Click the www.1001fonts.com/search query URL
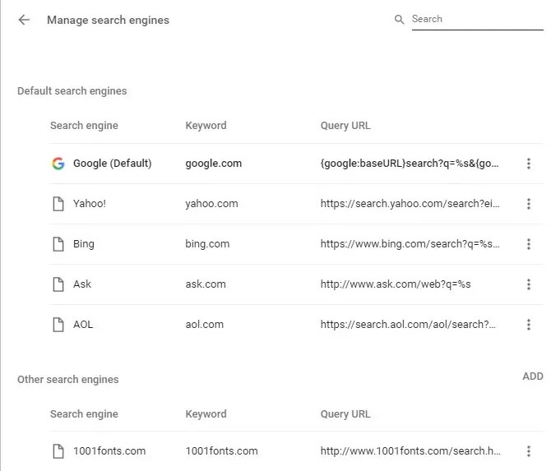This screenshot has width=551, height=471. pyautogui.click(x=410, y=451)
